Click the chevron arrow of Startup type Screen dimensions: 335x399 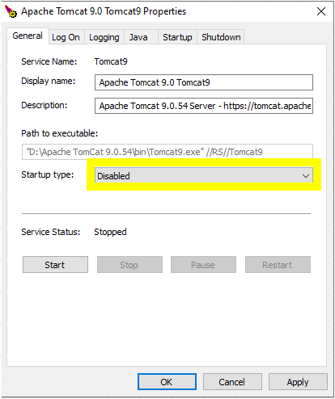tap(306, 176)
